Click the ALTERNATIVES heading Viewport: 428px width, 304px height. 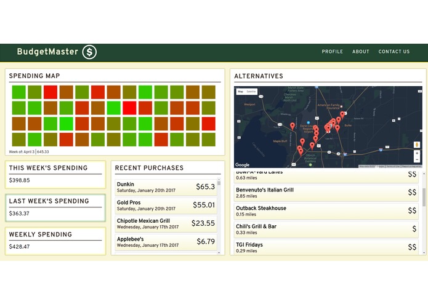coord(259,76)
